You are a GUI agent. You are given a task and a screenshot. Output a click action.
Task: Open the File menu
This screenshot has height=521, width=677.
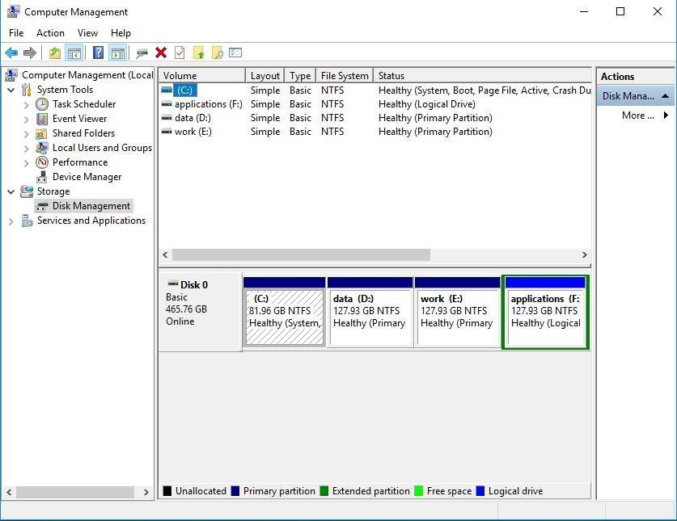coord(16,33)
